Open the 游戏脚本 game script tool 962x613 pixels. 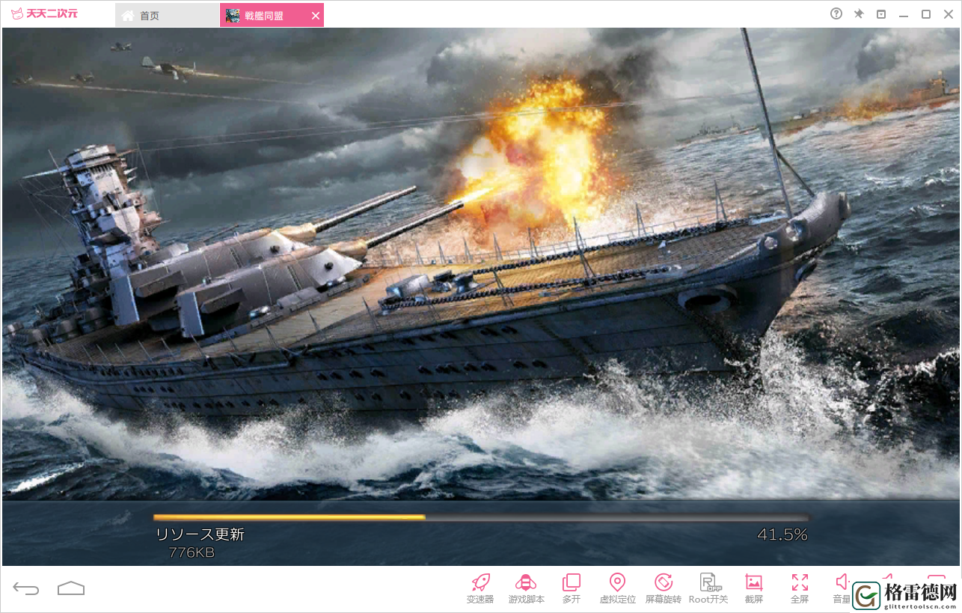527,588
